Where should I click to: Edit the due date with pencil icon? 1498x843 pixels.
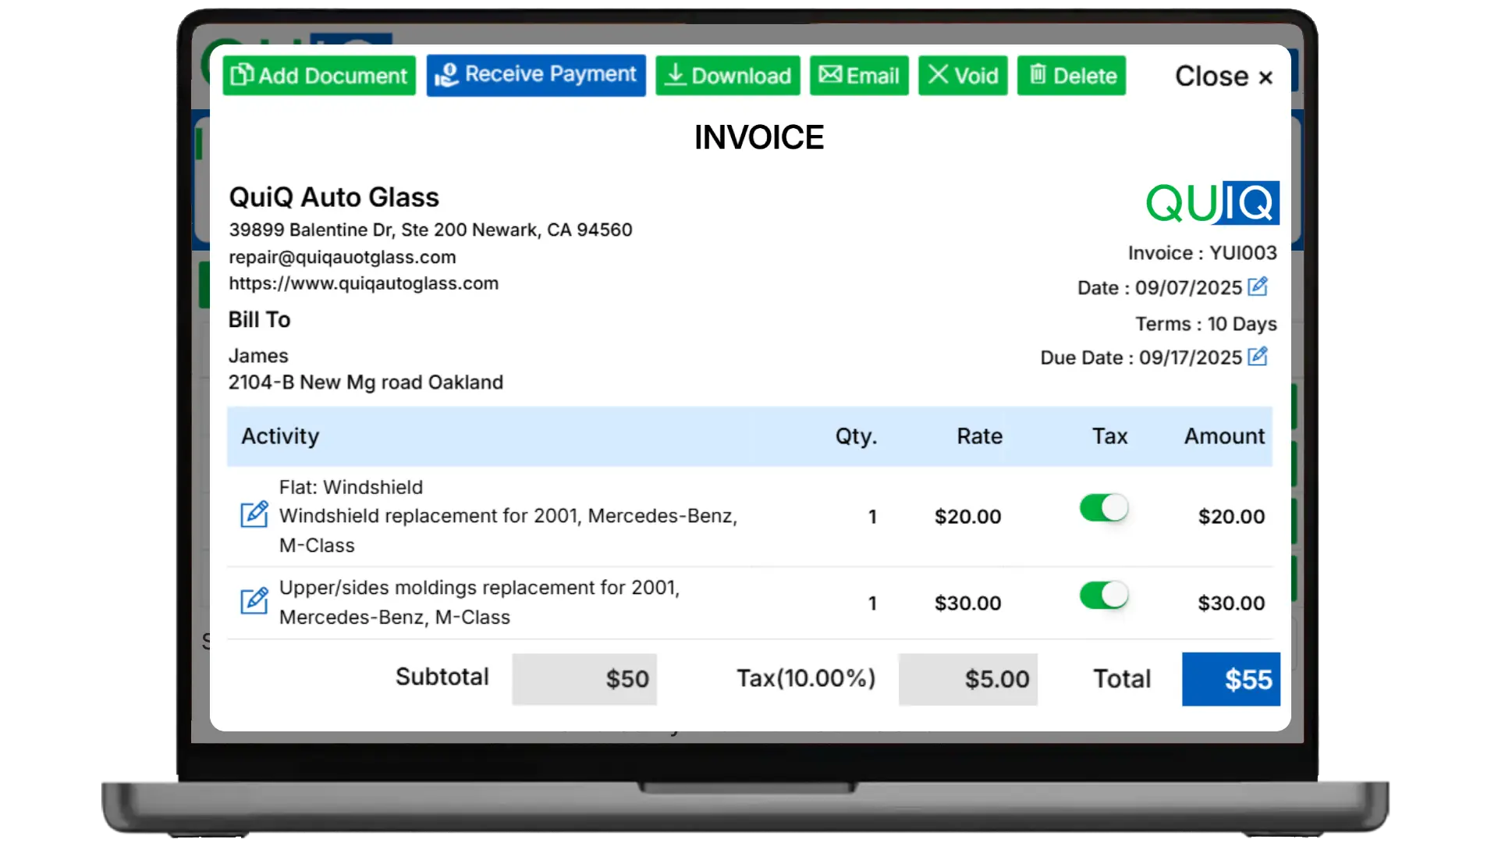(1257, 357)
